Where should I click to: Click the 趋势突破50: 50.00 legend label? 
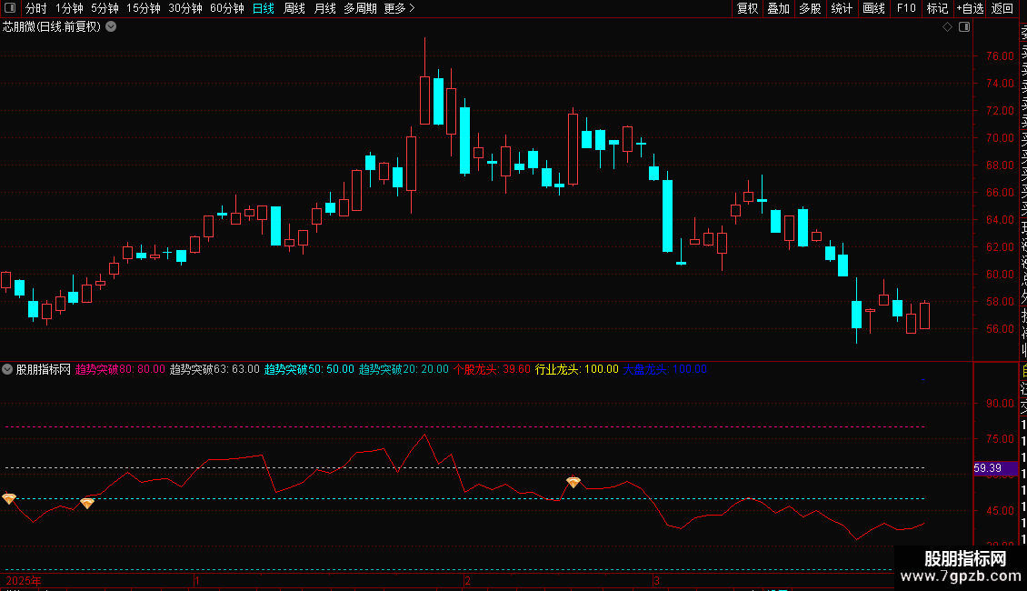[309, 369]
